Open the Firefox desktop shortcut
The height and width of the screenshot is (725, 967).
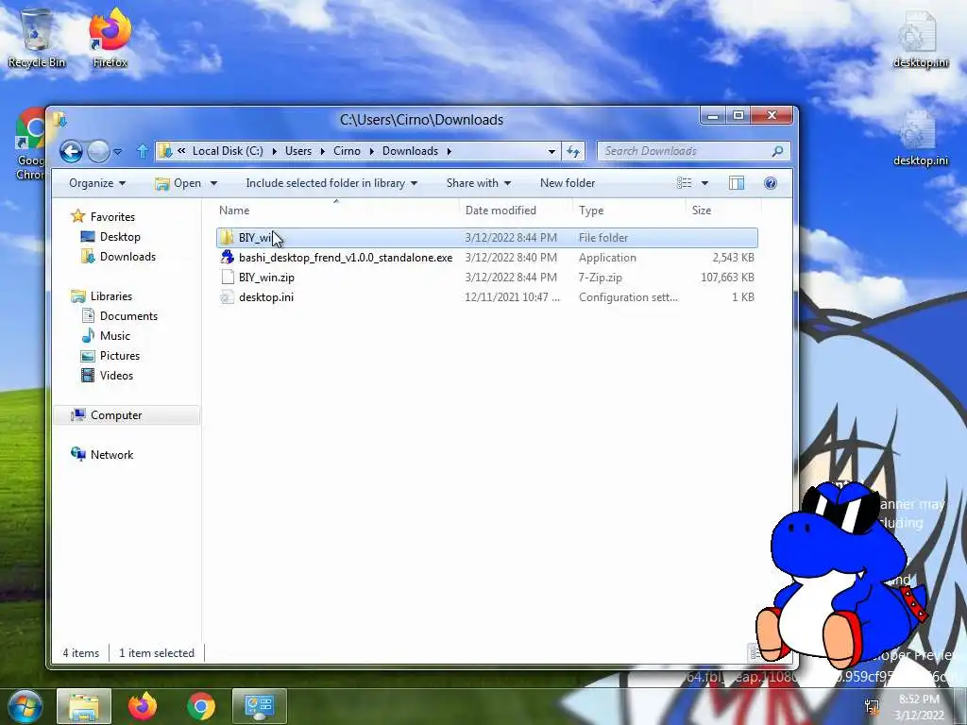click(x=110, y=38)
